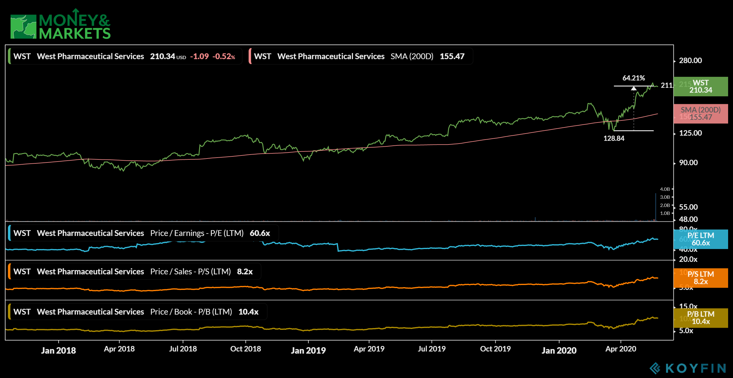The image size is (733, 378).
Task: Click the 48.00 price axis label
Action: (x=688, y=219)
